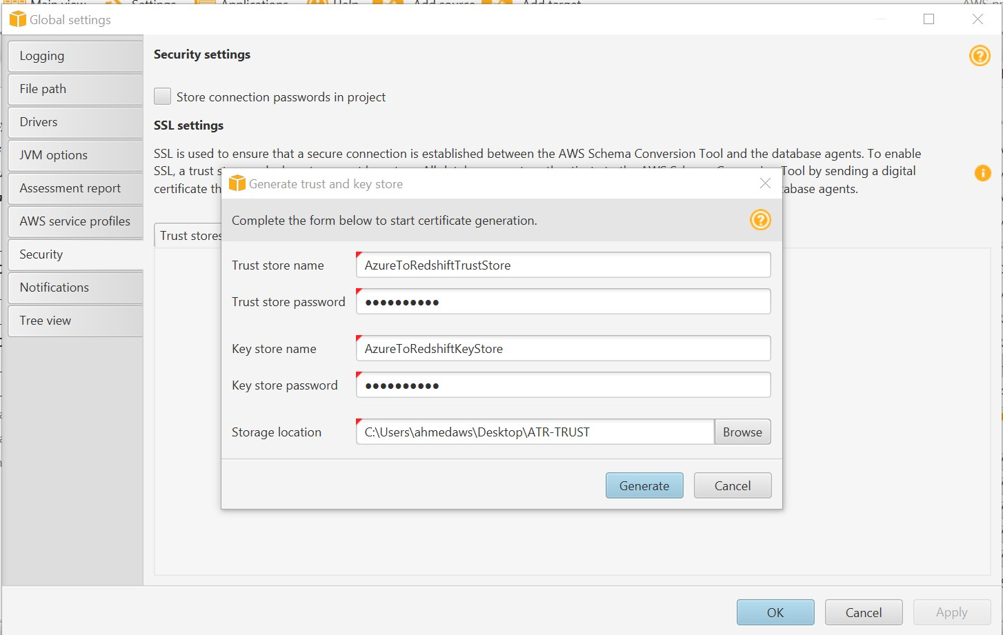Switch to the Tree view section
Viewport: 1003px width, 635px height.
[x=75, y=321]
